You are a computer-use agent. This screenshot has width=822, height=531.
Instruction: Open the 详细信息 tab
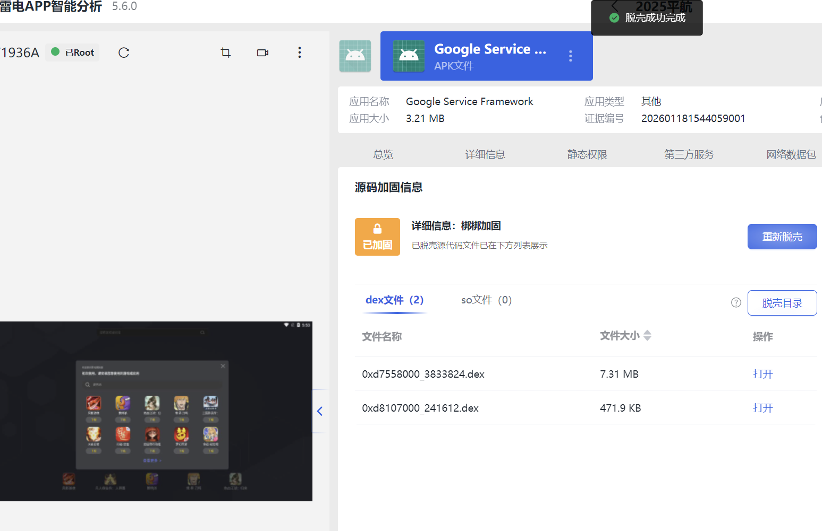[485, 154]
